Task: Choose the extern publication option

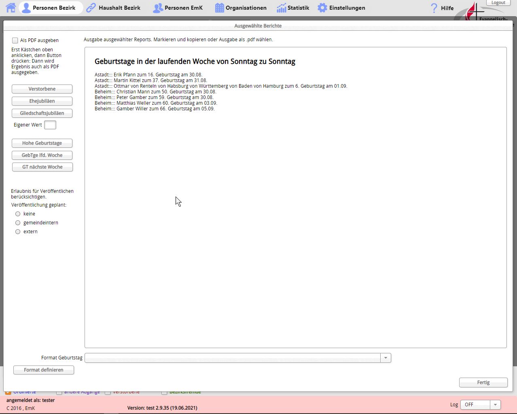Action: (x=18, y=232)
